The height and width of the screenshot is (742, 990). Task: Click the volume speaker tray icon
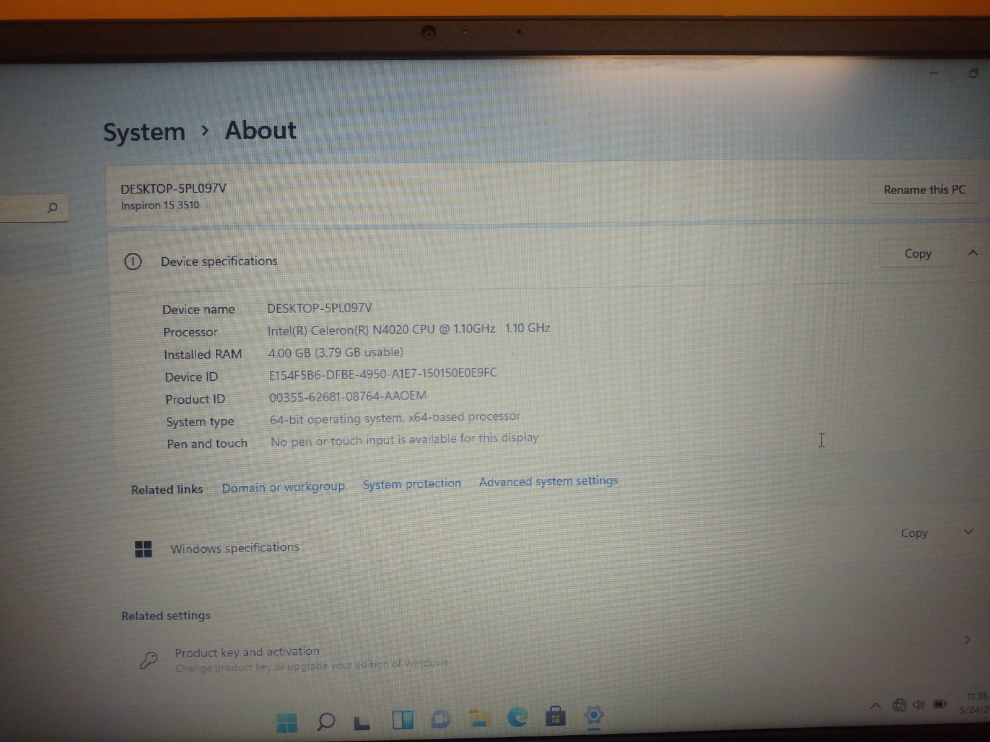point(919,704)
